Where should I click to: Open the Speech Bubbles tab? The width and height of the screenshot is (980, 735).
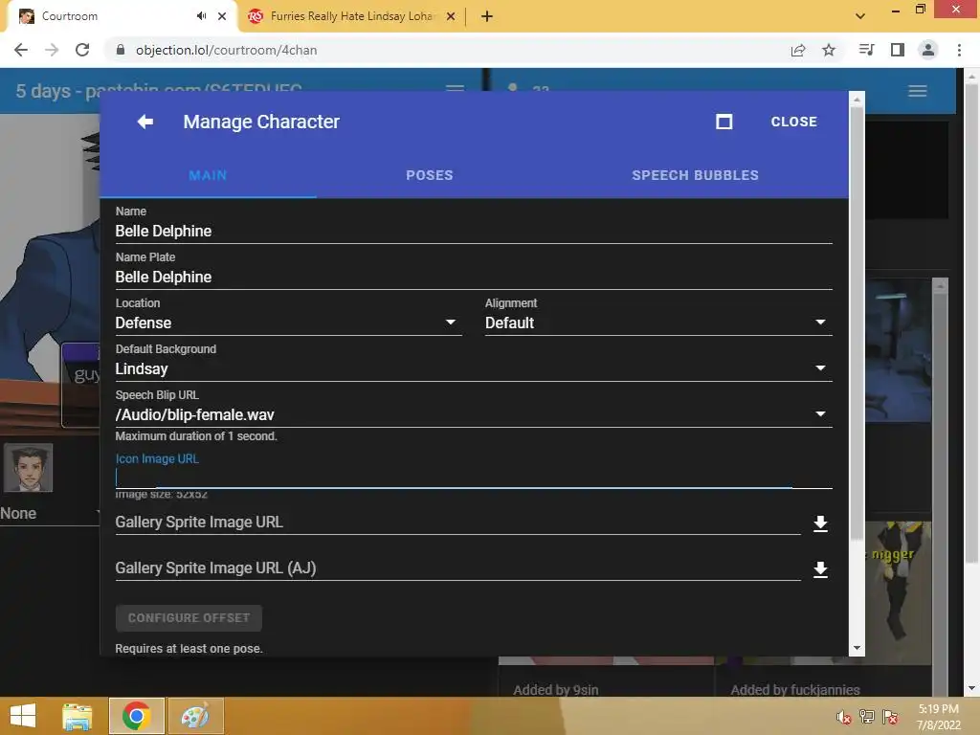(x=695, y=176)
